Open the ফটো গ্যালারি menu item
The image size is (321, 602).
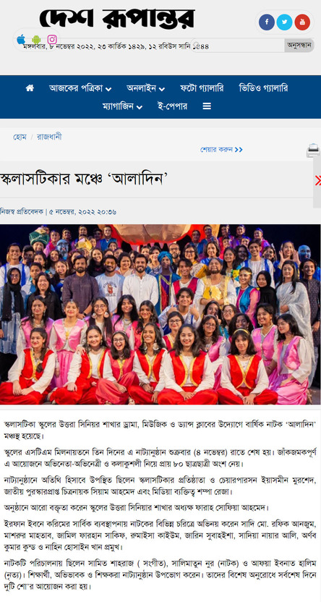202,88
